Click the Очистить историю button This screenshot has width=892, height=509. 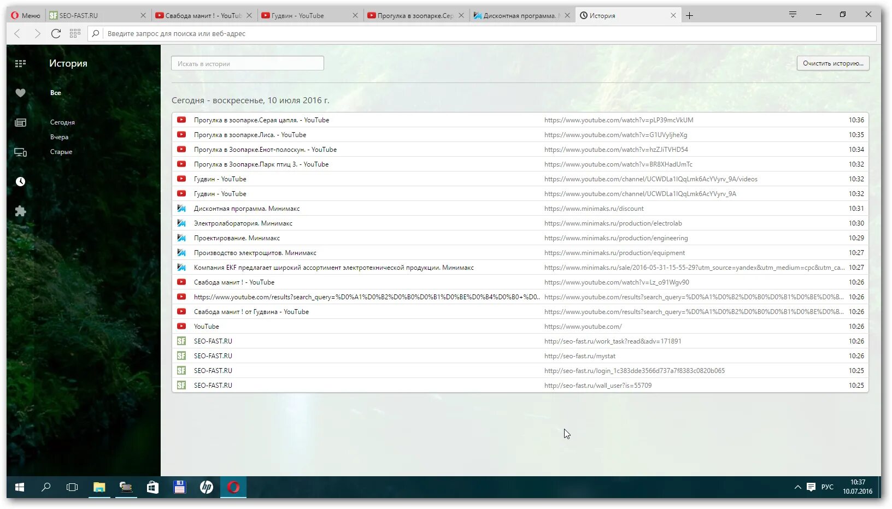tap(833, 63)
